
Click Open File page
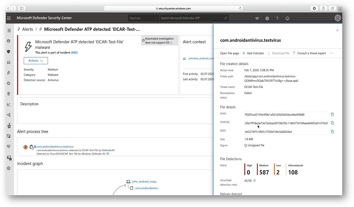tap(230, 53)
